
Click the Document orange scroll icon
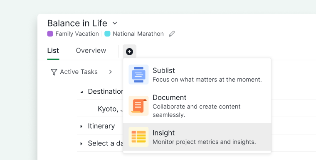pyautogui.click(x=138, y=106)
